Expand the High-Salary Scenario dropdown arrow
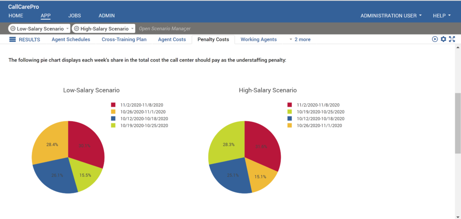The width and height of the screenshot is (461, 219). coord(132,29)
